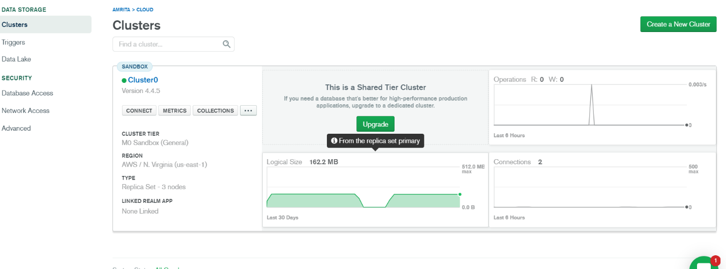Open Data Lake in the sidebar

tap(16, 59)
